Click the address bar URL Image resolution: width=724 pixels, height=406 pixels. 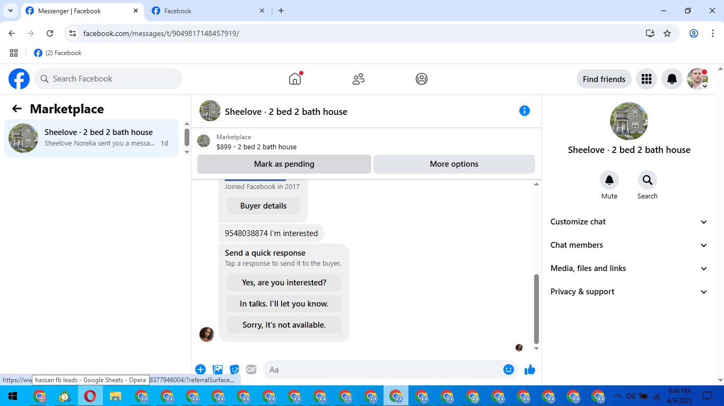pyautogui.click(x=161, y=33)
